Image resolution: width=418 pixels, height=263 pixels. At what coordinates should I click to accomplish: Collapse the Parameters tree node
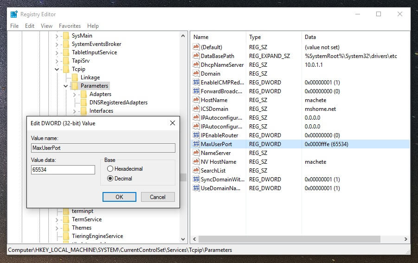[65, 86]
